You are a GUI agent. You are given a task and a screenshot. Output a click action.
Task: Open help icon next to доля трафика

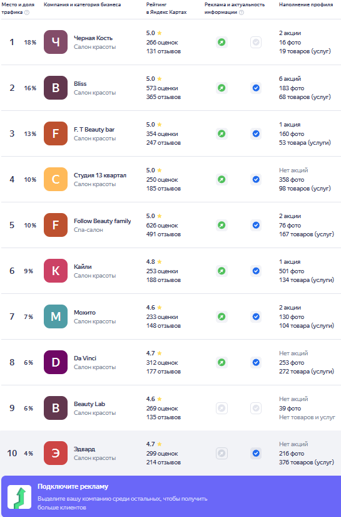(x=27, y=12)
